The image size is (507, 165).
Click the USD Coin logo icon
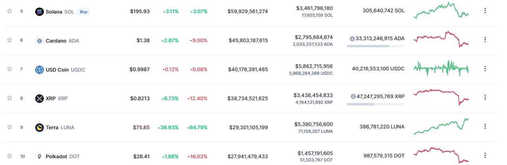click(x=39, y=70)
